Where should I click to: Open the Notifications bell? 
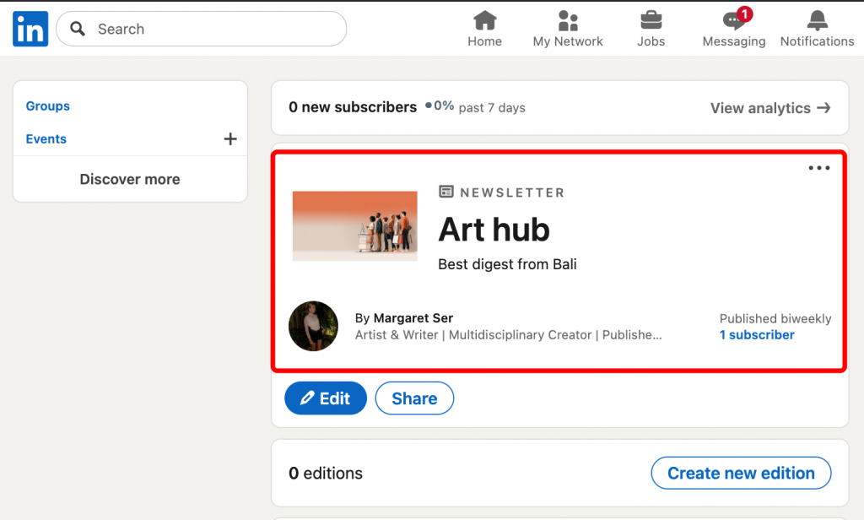click(x=817, y=20)
